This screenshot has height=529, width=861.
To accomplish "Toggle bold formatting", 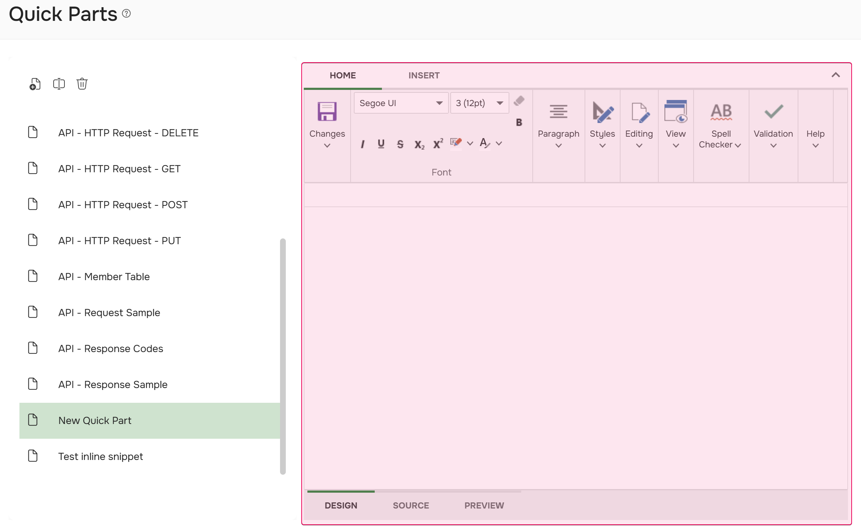I will 519,122.
